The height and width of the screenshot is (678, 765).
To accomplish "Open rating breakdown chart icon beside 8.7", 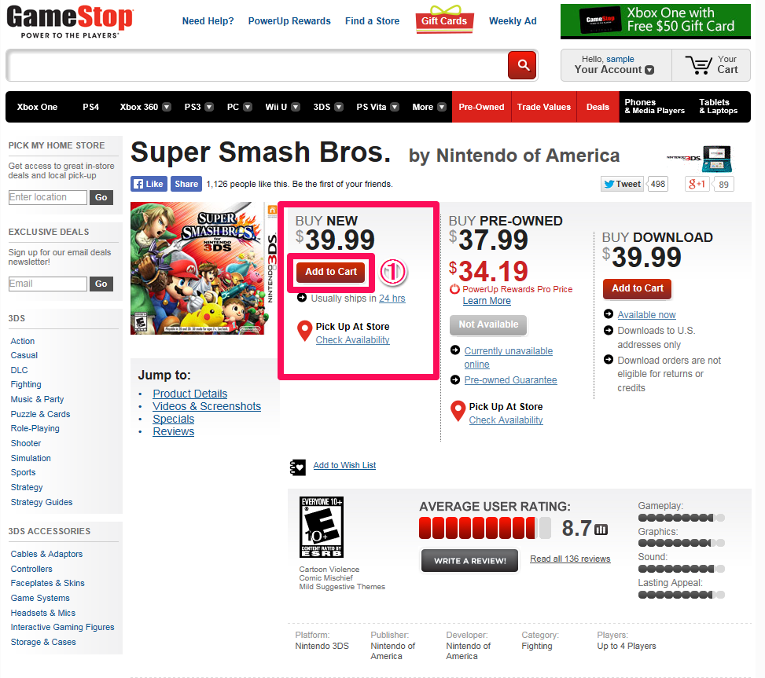I will coord(601,529).
